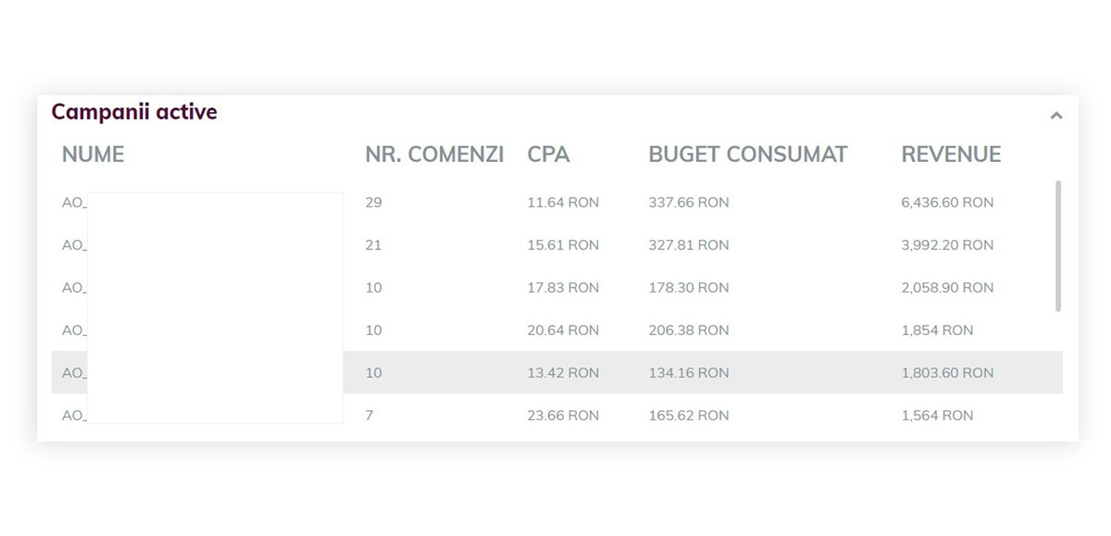Click the 165.62 RON budget cell
This screenshot has width=1111, height=536.
click(x=688, y=416)
